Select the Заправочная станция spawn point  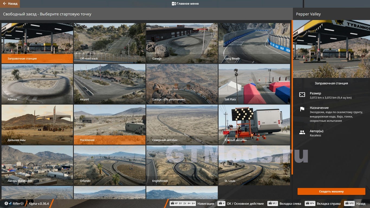pos(37,43)
